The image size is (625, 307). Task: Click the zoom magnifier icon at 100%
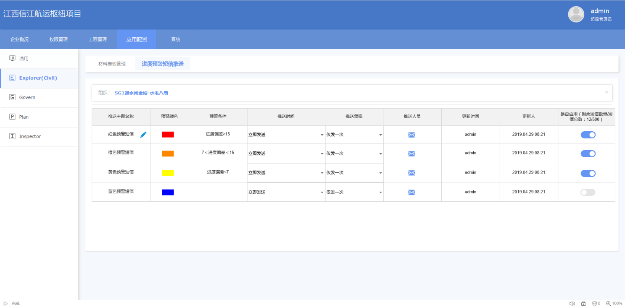pos(608,303)
